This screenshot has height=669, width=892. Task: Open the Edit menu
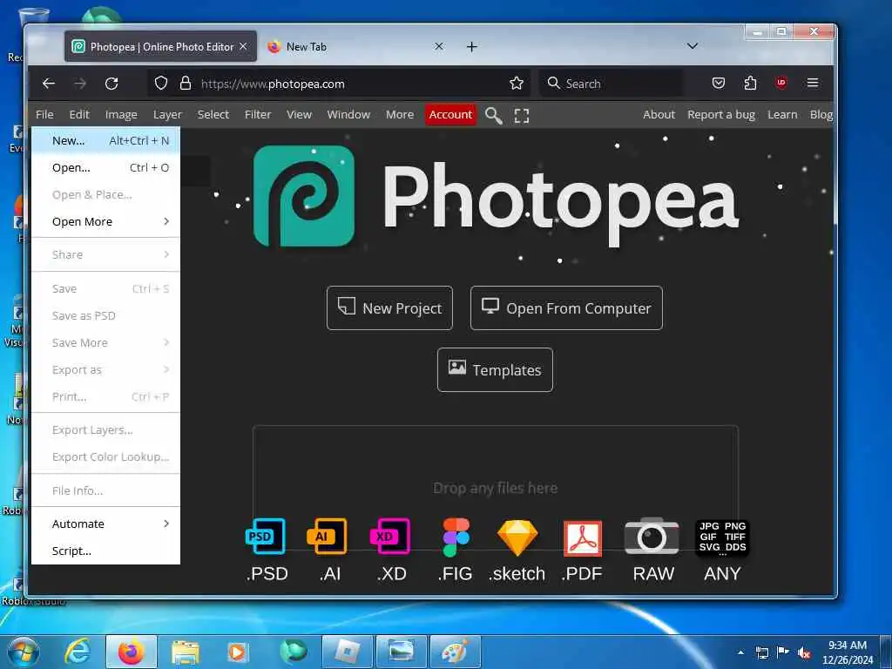click(79, 114)
